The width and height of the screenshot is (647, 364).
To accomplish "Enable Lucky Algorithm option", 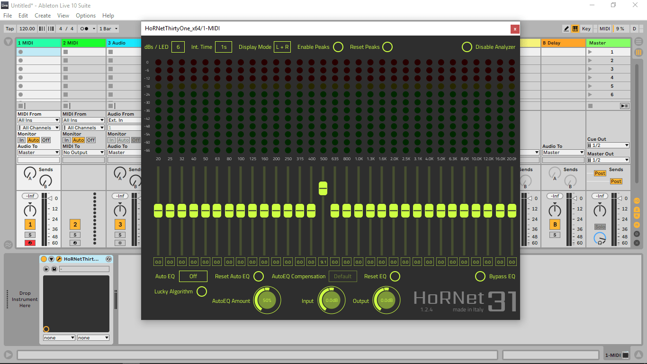I will point(202,291).
